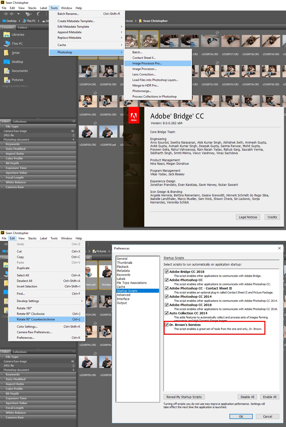The height and width of the screenshot is (427, 286).
Task: Open upper Filter panel flyout menu icon
Action: pyautogui.click(x=73, y=121)
